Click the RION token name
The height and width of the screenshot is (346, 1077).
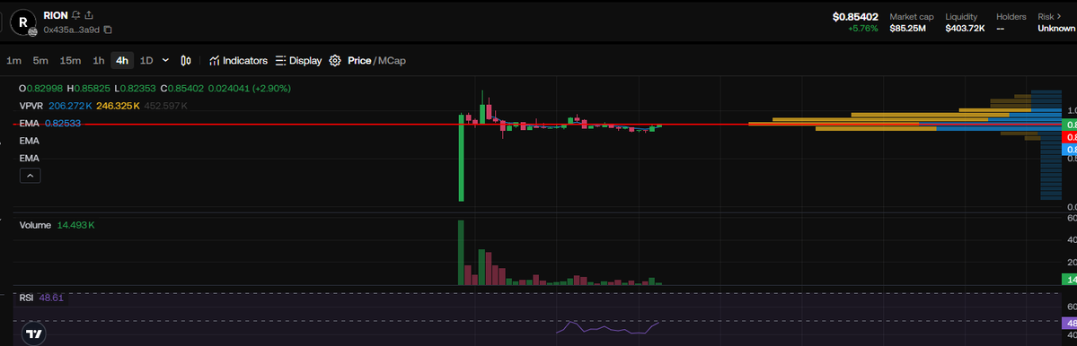[x=56, y=15]
